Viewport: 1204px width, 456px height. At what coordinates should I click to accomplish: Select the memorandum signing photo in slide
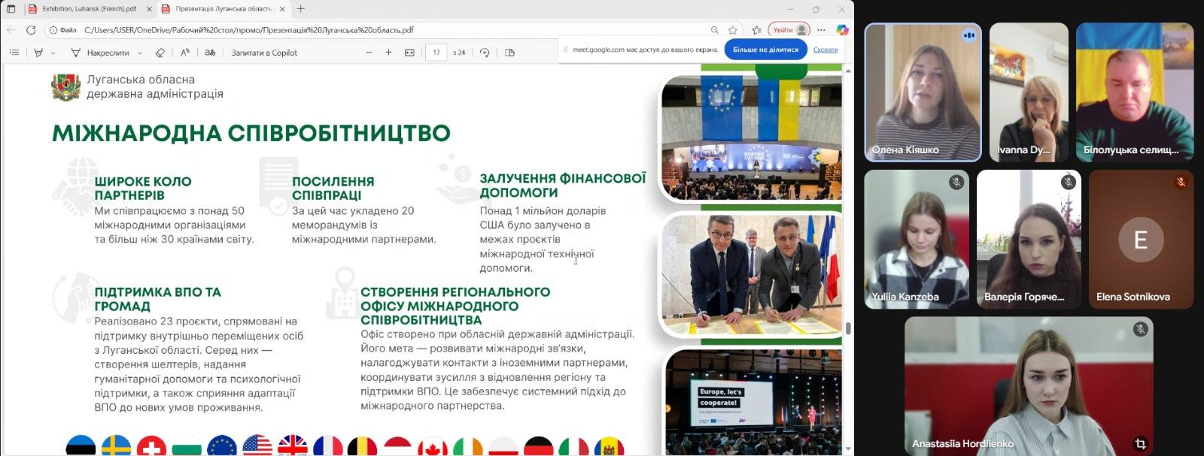[x=751, y=275]
